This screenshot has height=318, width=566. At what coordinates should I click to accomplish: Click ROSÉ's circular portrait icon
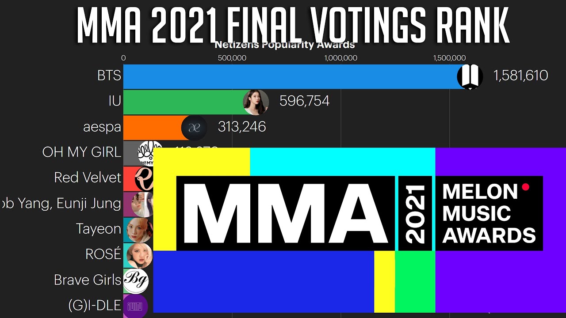pyautogui.click(x=139, y=256)
